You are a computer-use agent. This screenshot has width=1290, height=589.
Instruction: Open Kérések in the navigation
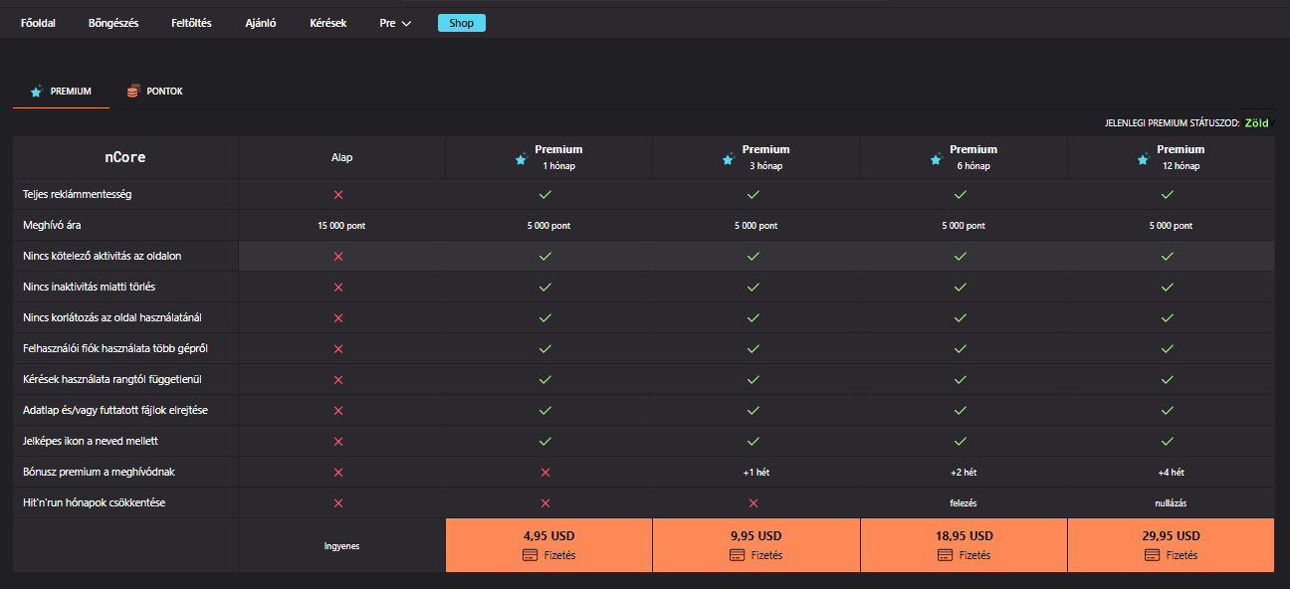[328, 23]
